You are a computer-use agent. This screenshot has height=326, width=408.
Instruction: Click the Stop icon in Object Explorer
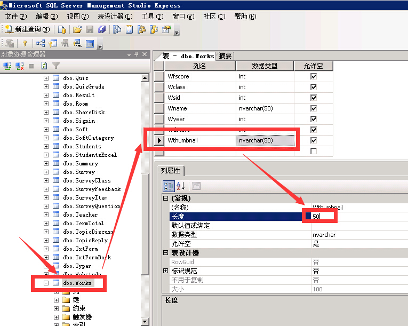coord(31,66)
